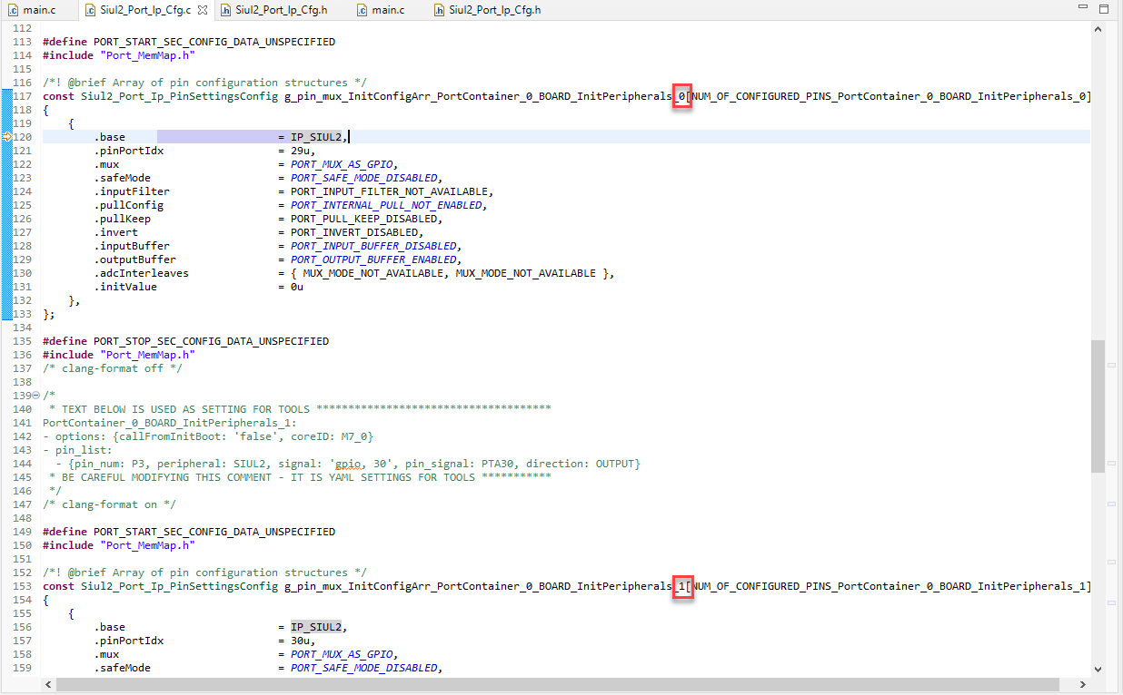The width and height of the screenshot is (1123, 695).
Task: Close the Siul2_Port_Ip_Cfg.c editor tab
Action: coord(202,11)
